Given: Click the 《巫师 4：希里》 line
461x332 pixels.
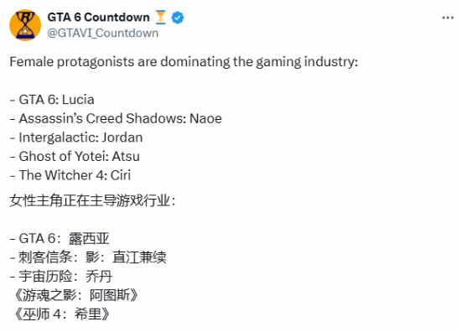Looking at the screenshot, I should 62,314.
